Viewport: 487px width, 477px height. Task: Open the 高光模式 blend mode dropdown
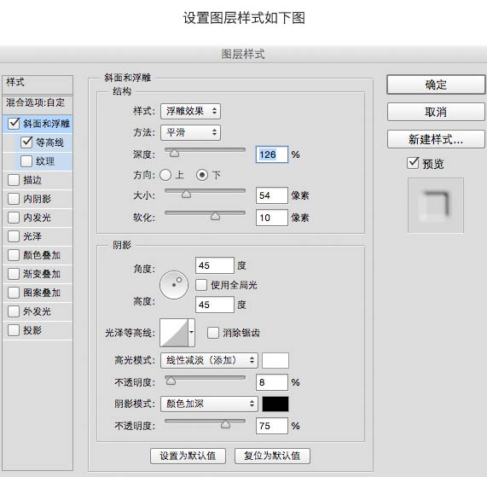(x=209, y=360)
